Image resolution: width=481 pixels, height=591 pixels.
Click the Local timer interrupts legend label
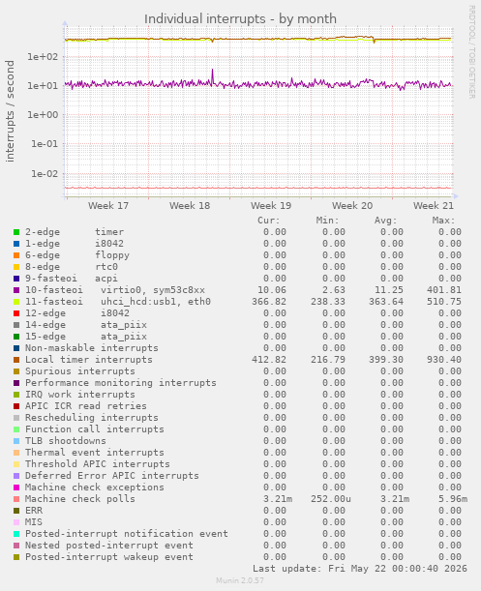[89, 360]
